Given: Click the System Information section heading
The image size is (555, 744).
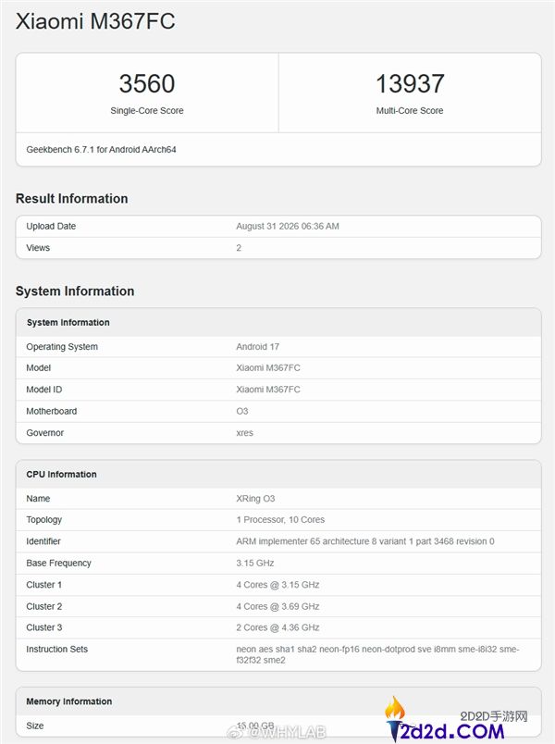Looking at the screenshot, I should point(75,291).
